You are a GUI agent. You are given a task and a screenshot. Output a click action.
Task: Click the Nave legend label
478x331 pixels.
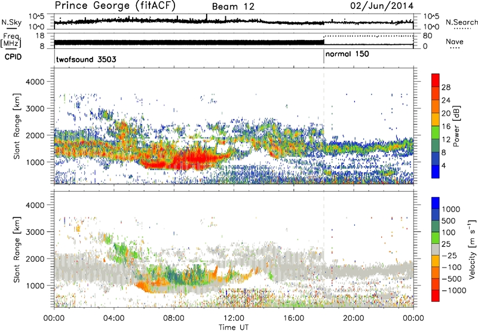point(455,42)
